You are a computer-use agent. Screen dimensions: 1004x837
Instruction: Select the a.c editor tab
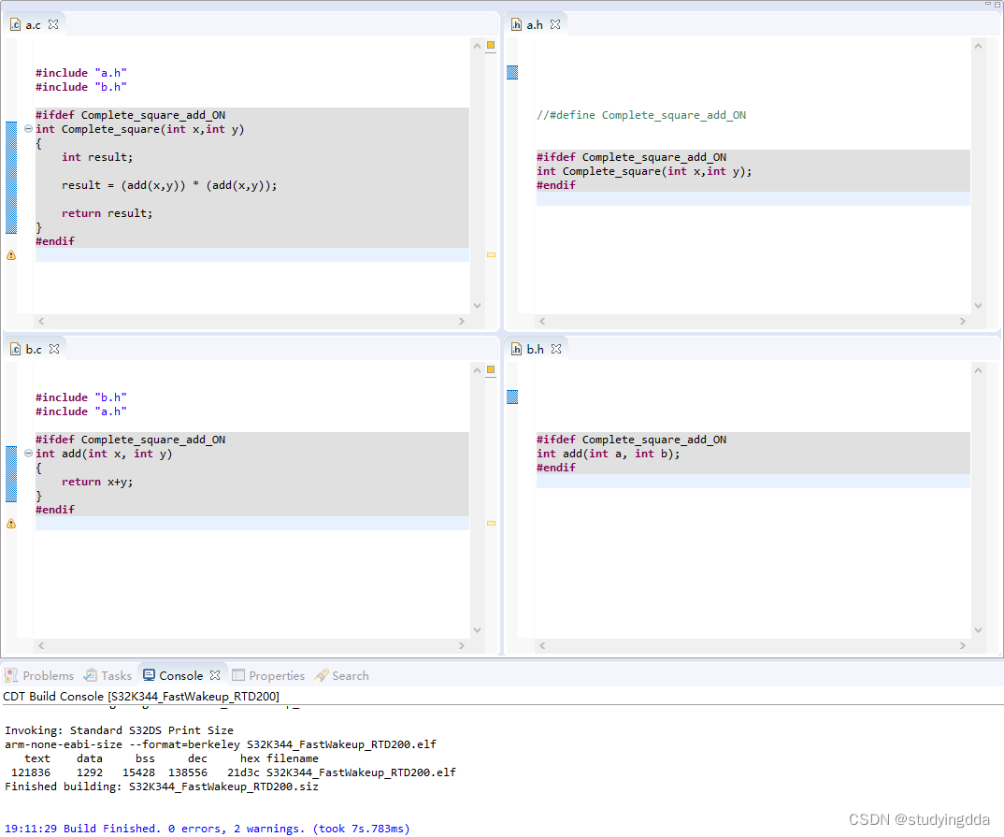[33, 25]
